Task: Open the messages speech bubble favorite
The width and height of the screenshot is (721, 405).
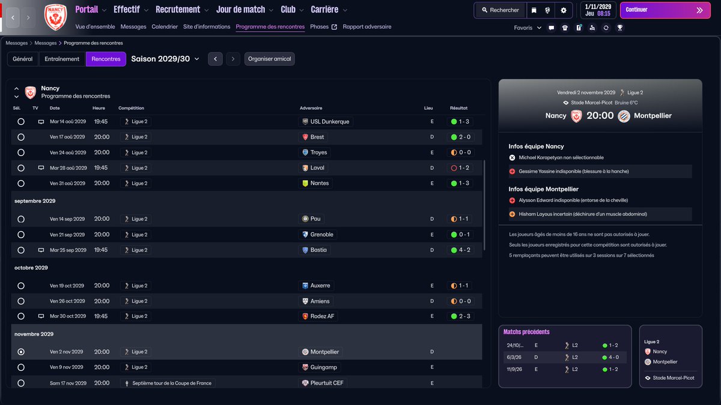Action: (551, 28)
